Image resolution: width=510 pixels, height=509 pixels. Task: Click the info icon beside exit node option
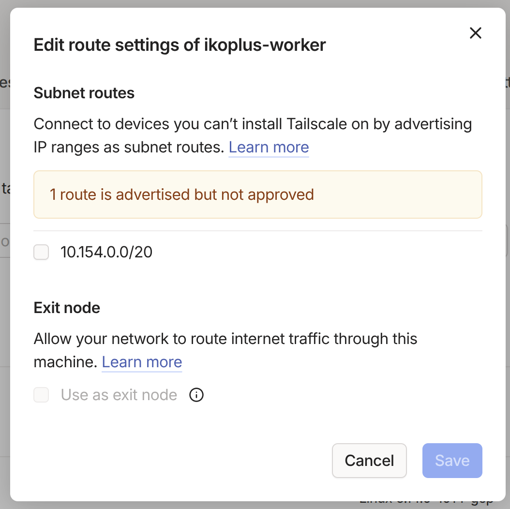click(196, 395)
